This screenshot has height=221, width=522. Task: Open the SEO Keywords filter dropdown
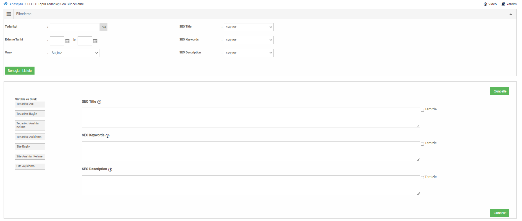(249, 40)
